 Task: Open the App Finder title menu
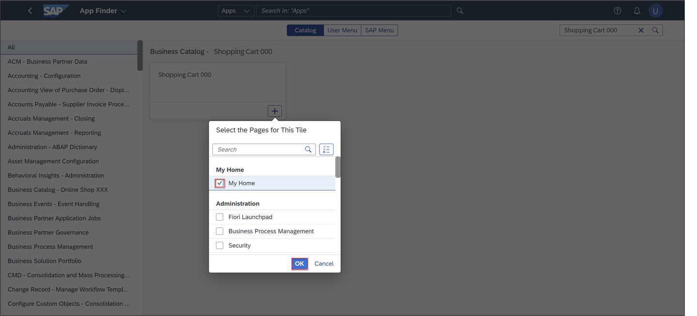[x=103, y=11]
